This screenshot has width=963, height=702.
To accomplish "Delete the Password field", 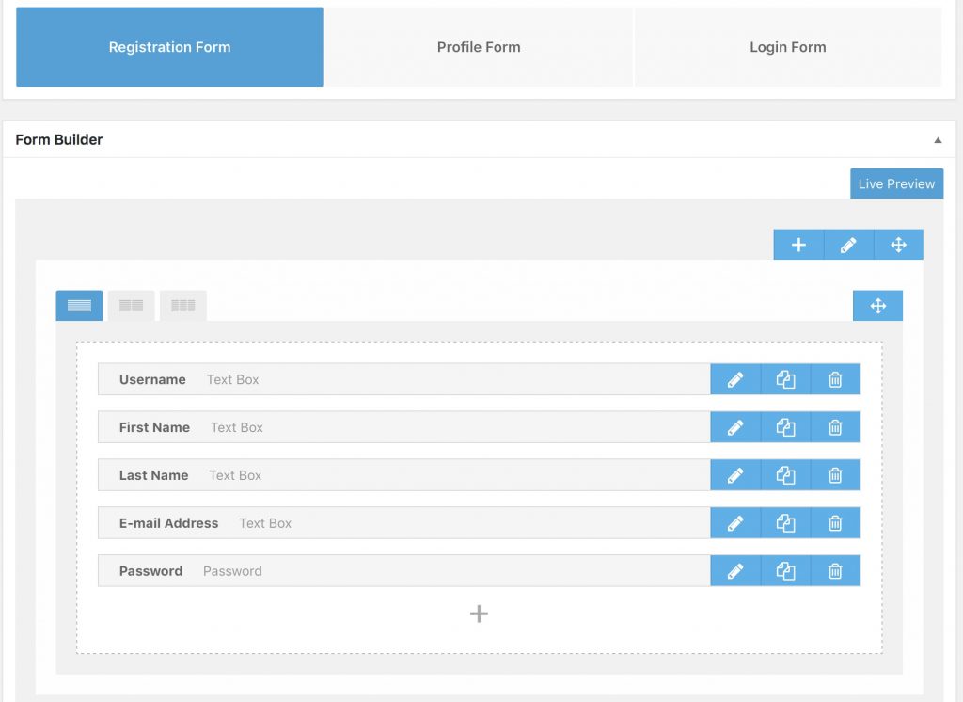I will pos(835,571).
